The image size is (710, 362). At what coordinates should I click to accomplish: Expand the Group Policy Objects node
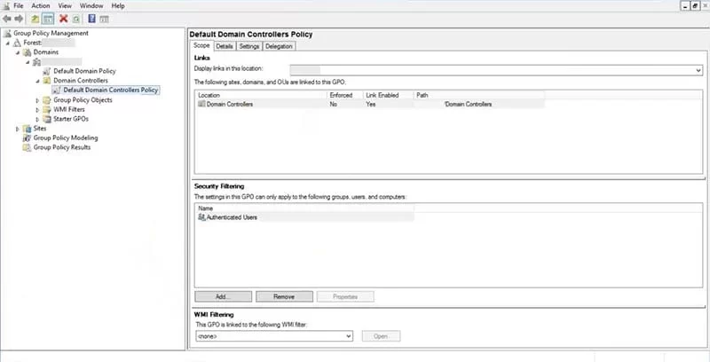37,99
